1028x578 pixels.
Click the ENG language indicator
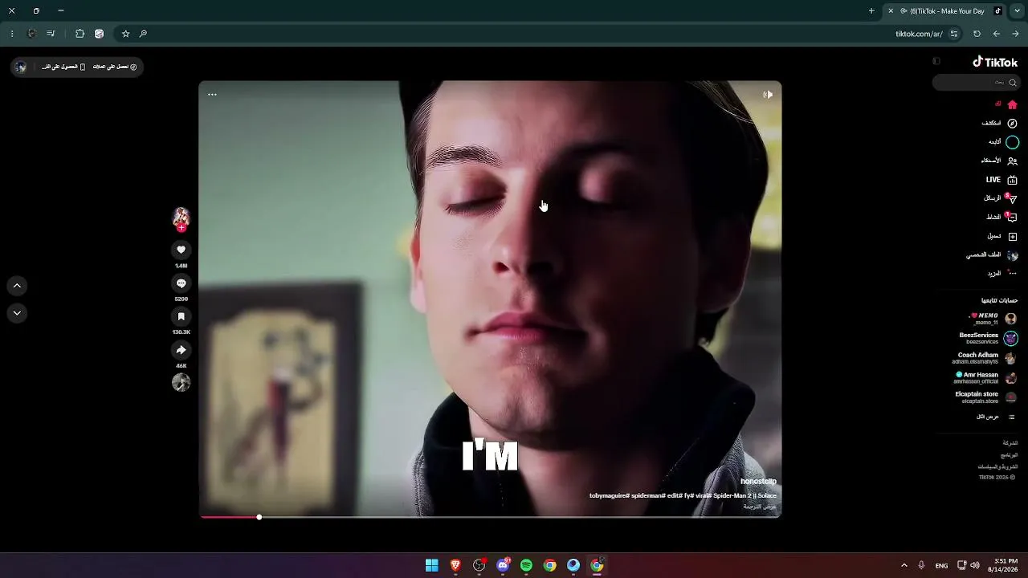tap(941, 565)
